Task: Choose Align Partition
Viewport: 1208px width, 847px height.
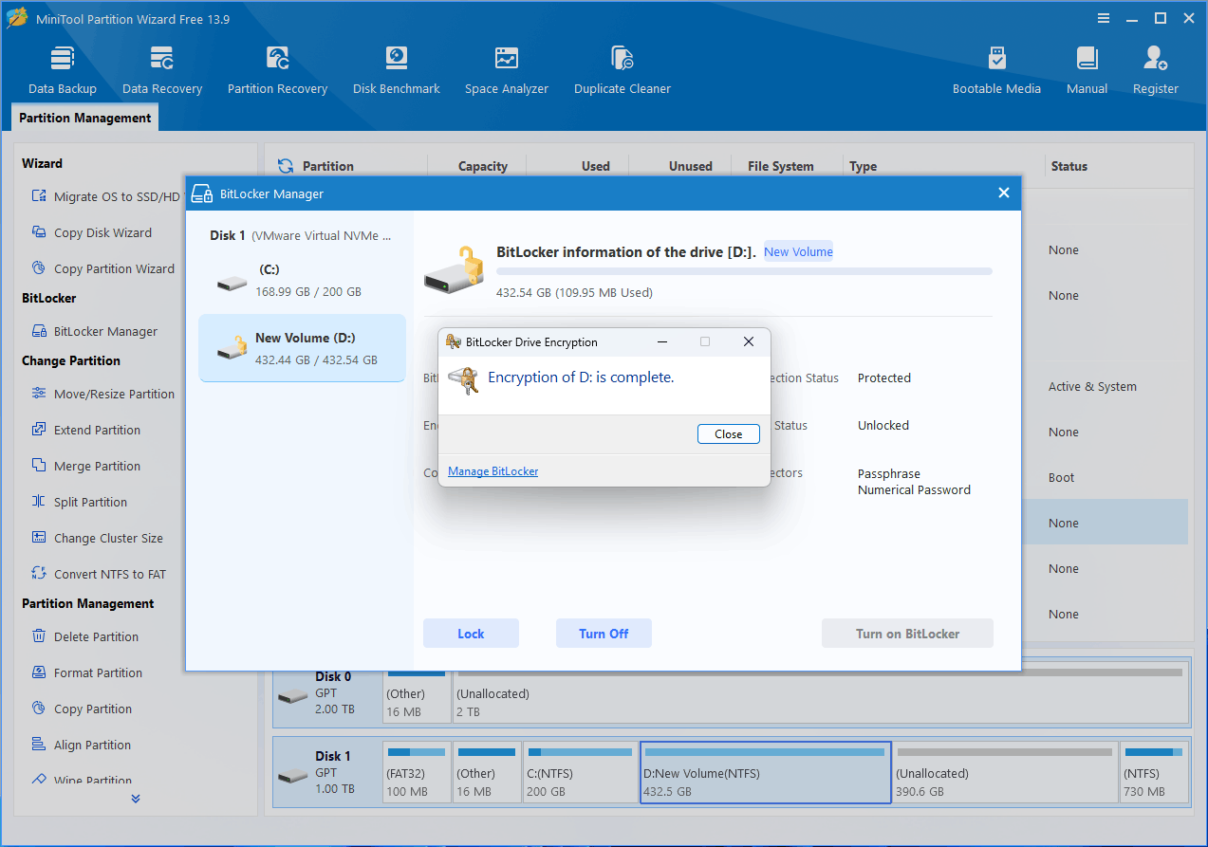Action: click(81, 745)
